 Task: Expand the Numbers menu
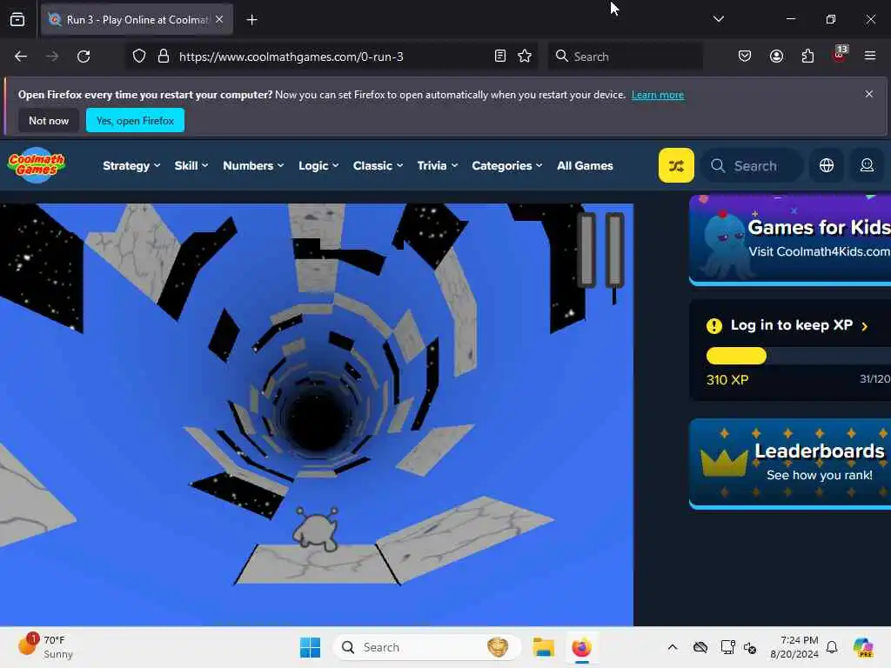coord(253,165)
